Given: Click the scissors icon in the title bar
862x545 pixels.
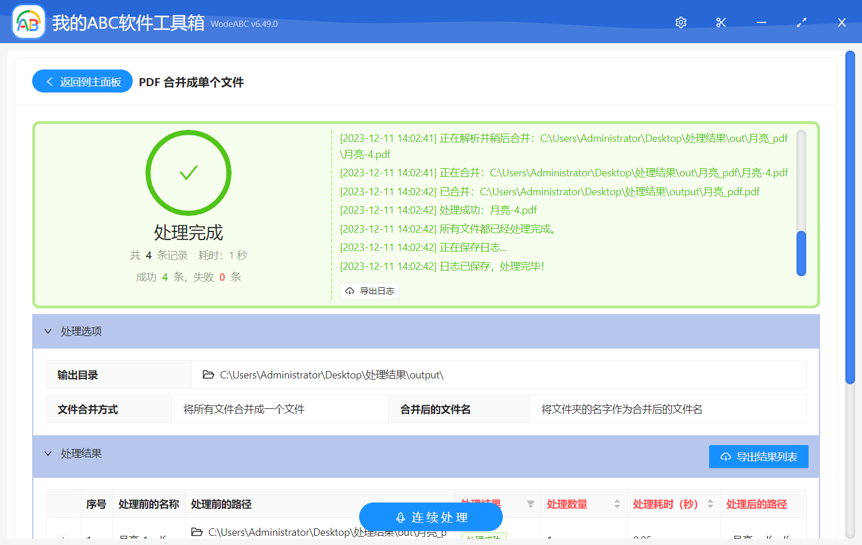Looking at the screenshot, I should point(721,22).
